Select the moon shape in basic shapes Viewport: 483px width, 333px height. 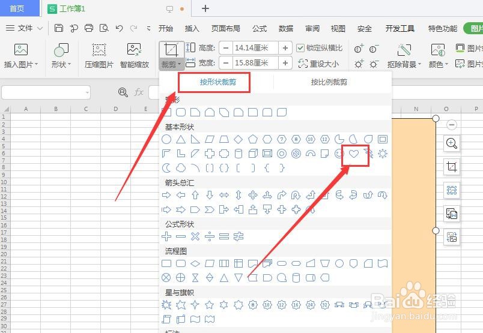[166, 168]
